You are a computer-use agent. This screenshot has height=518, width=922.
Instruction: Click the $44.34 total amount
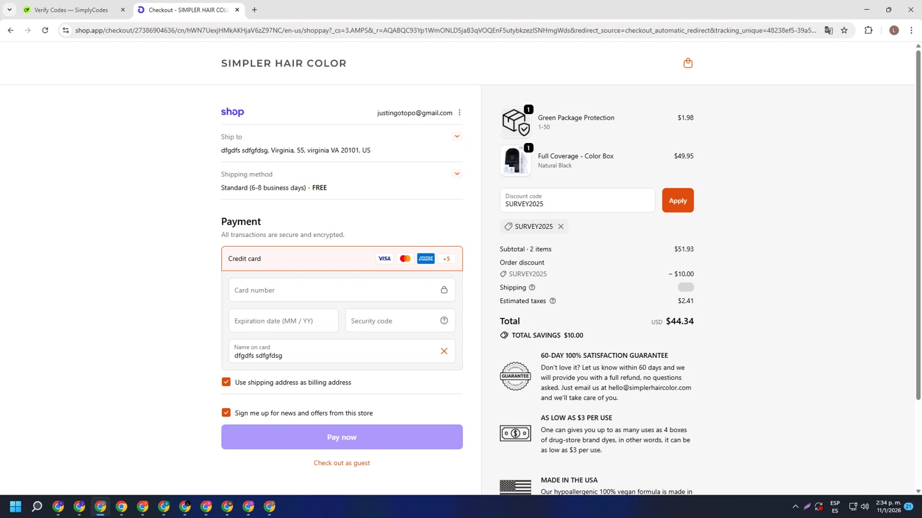680,321
